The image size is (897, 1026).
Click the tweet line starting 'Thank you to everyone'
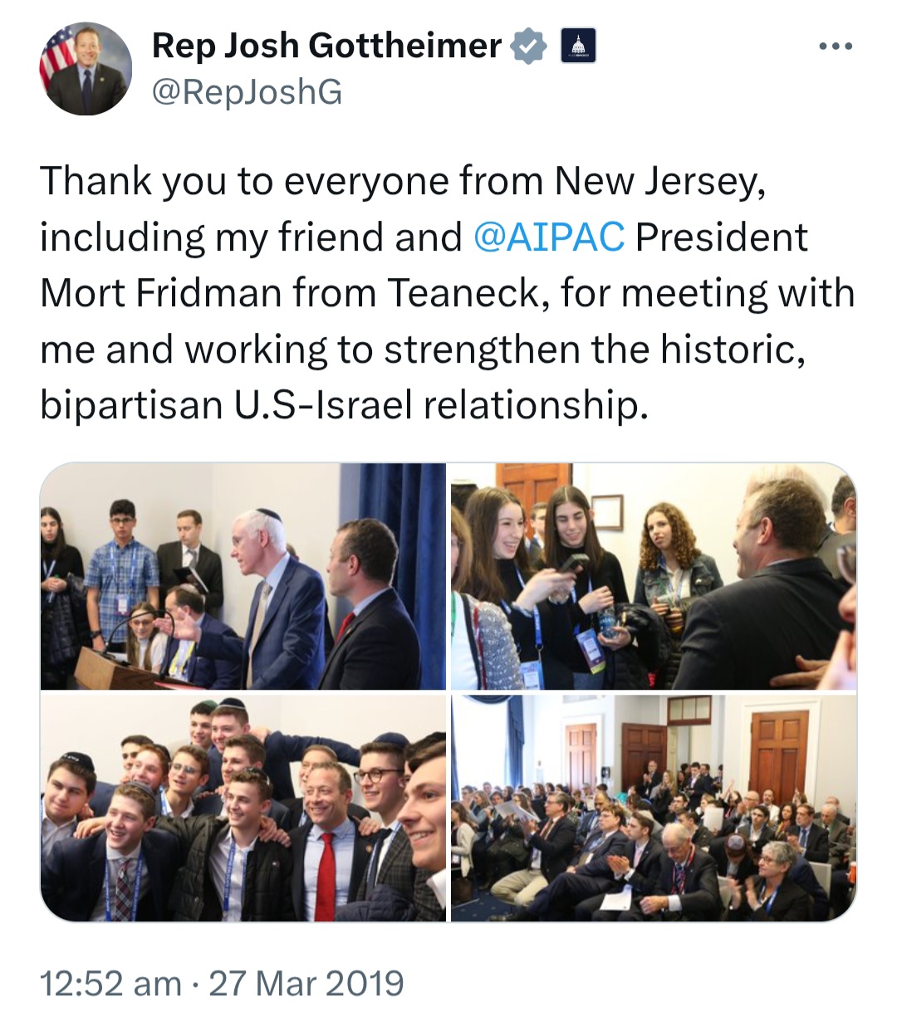(403, 181)
